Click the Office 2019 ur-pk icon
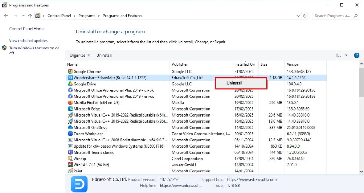364x193 pixels. coord(70,90)
